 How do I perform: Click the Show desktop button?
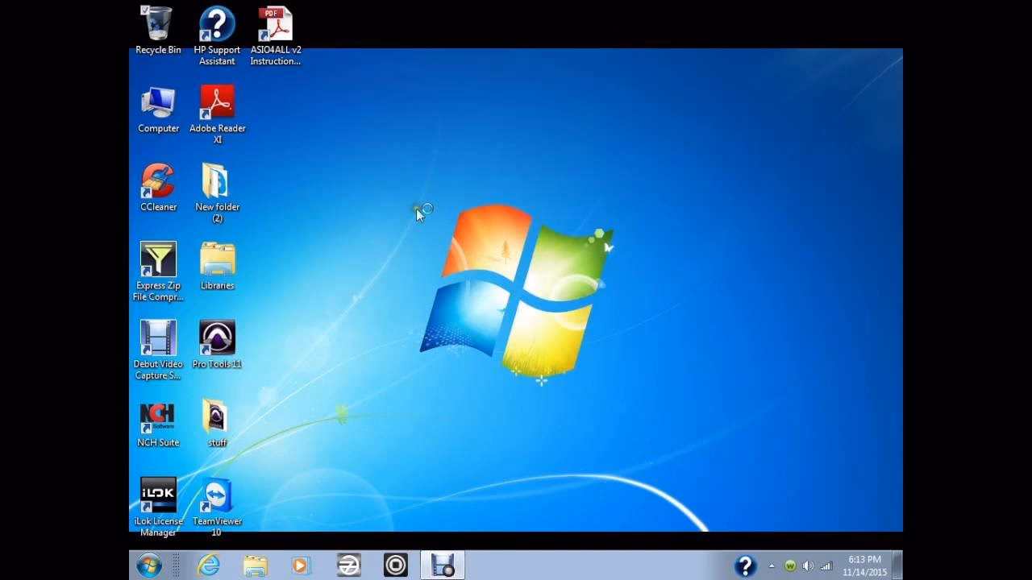(x=897, y=565)
